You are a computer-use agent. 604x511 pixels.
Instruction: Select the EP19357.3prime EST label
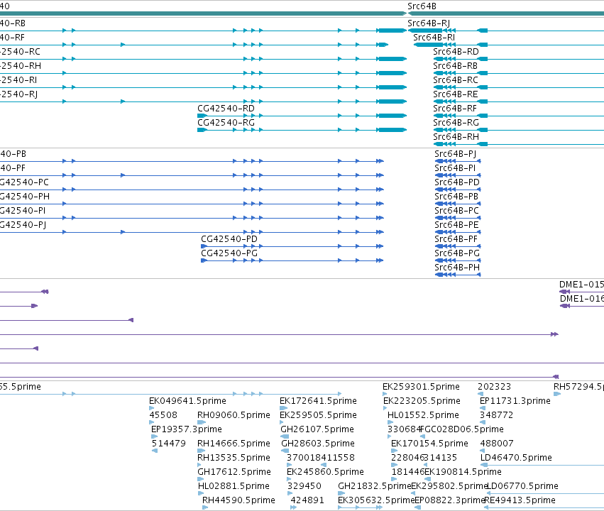coord(187,430)
